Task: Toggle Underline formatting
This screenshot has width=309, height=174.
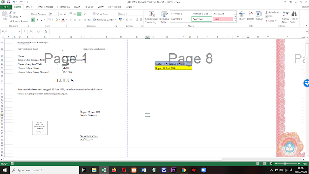Action: click(41, 20)
